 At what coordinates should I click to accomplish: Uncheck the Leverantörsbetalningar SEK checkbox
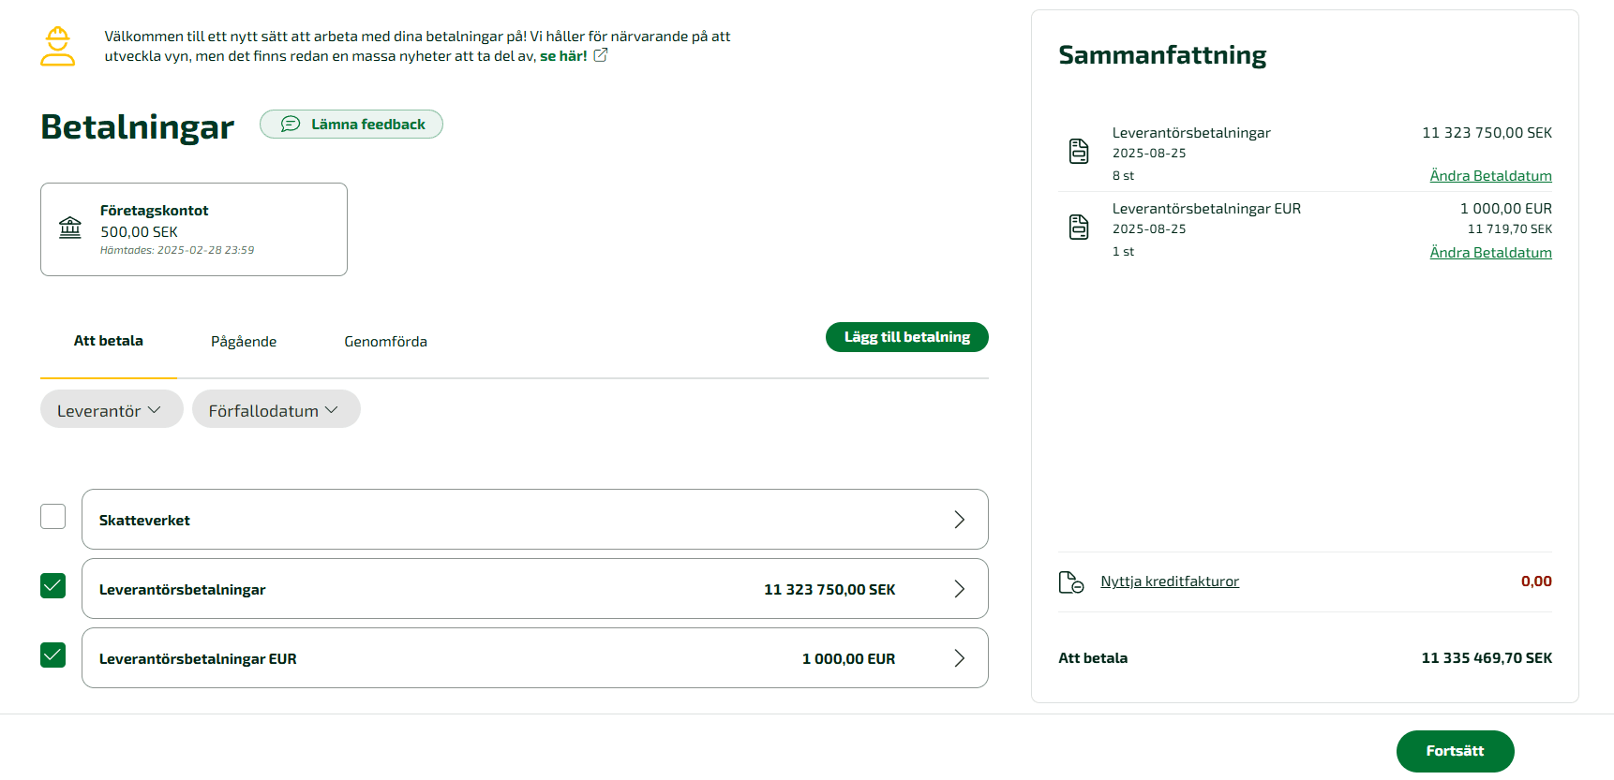click(x=53, y=585)
